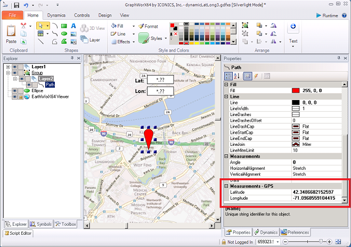Viewport: 351px width, 247px height.
Task: Click the zoom slider handle in status bar
Action: 321,241
